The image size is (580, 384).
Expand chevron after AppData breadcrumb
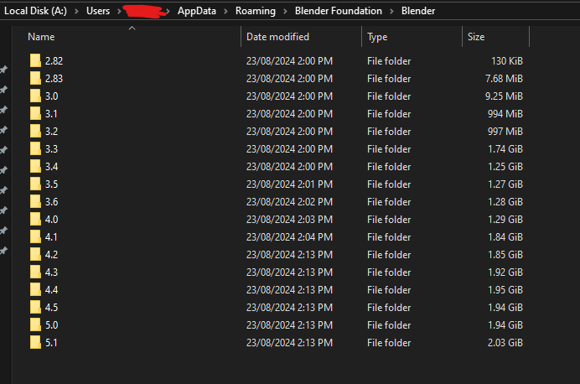pos(225,11)
